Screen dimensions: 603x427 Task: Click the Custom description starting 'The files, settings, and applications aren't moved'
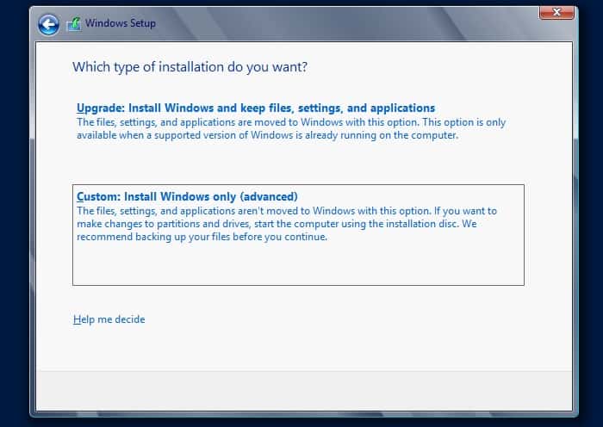pos(287,224)
